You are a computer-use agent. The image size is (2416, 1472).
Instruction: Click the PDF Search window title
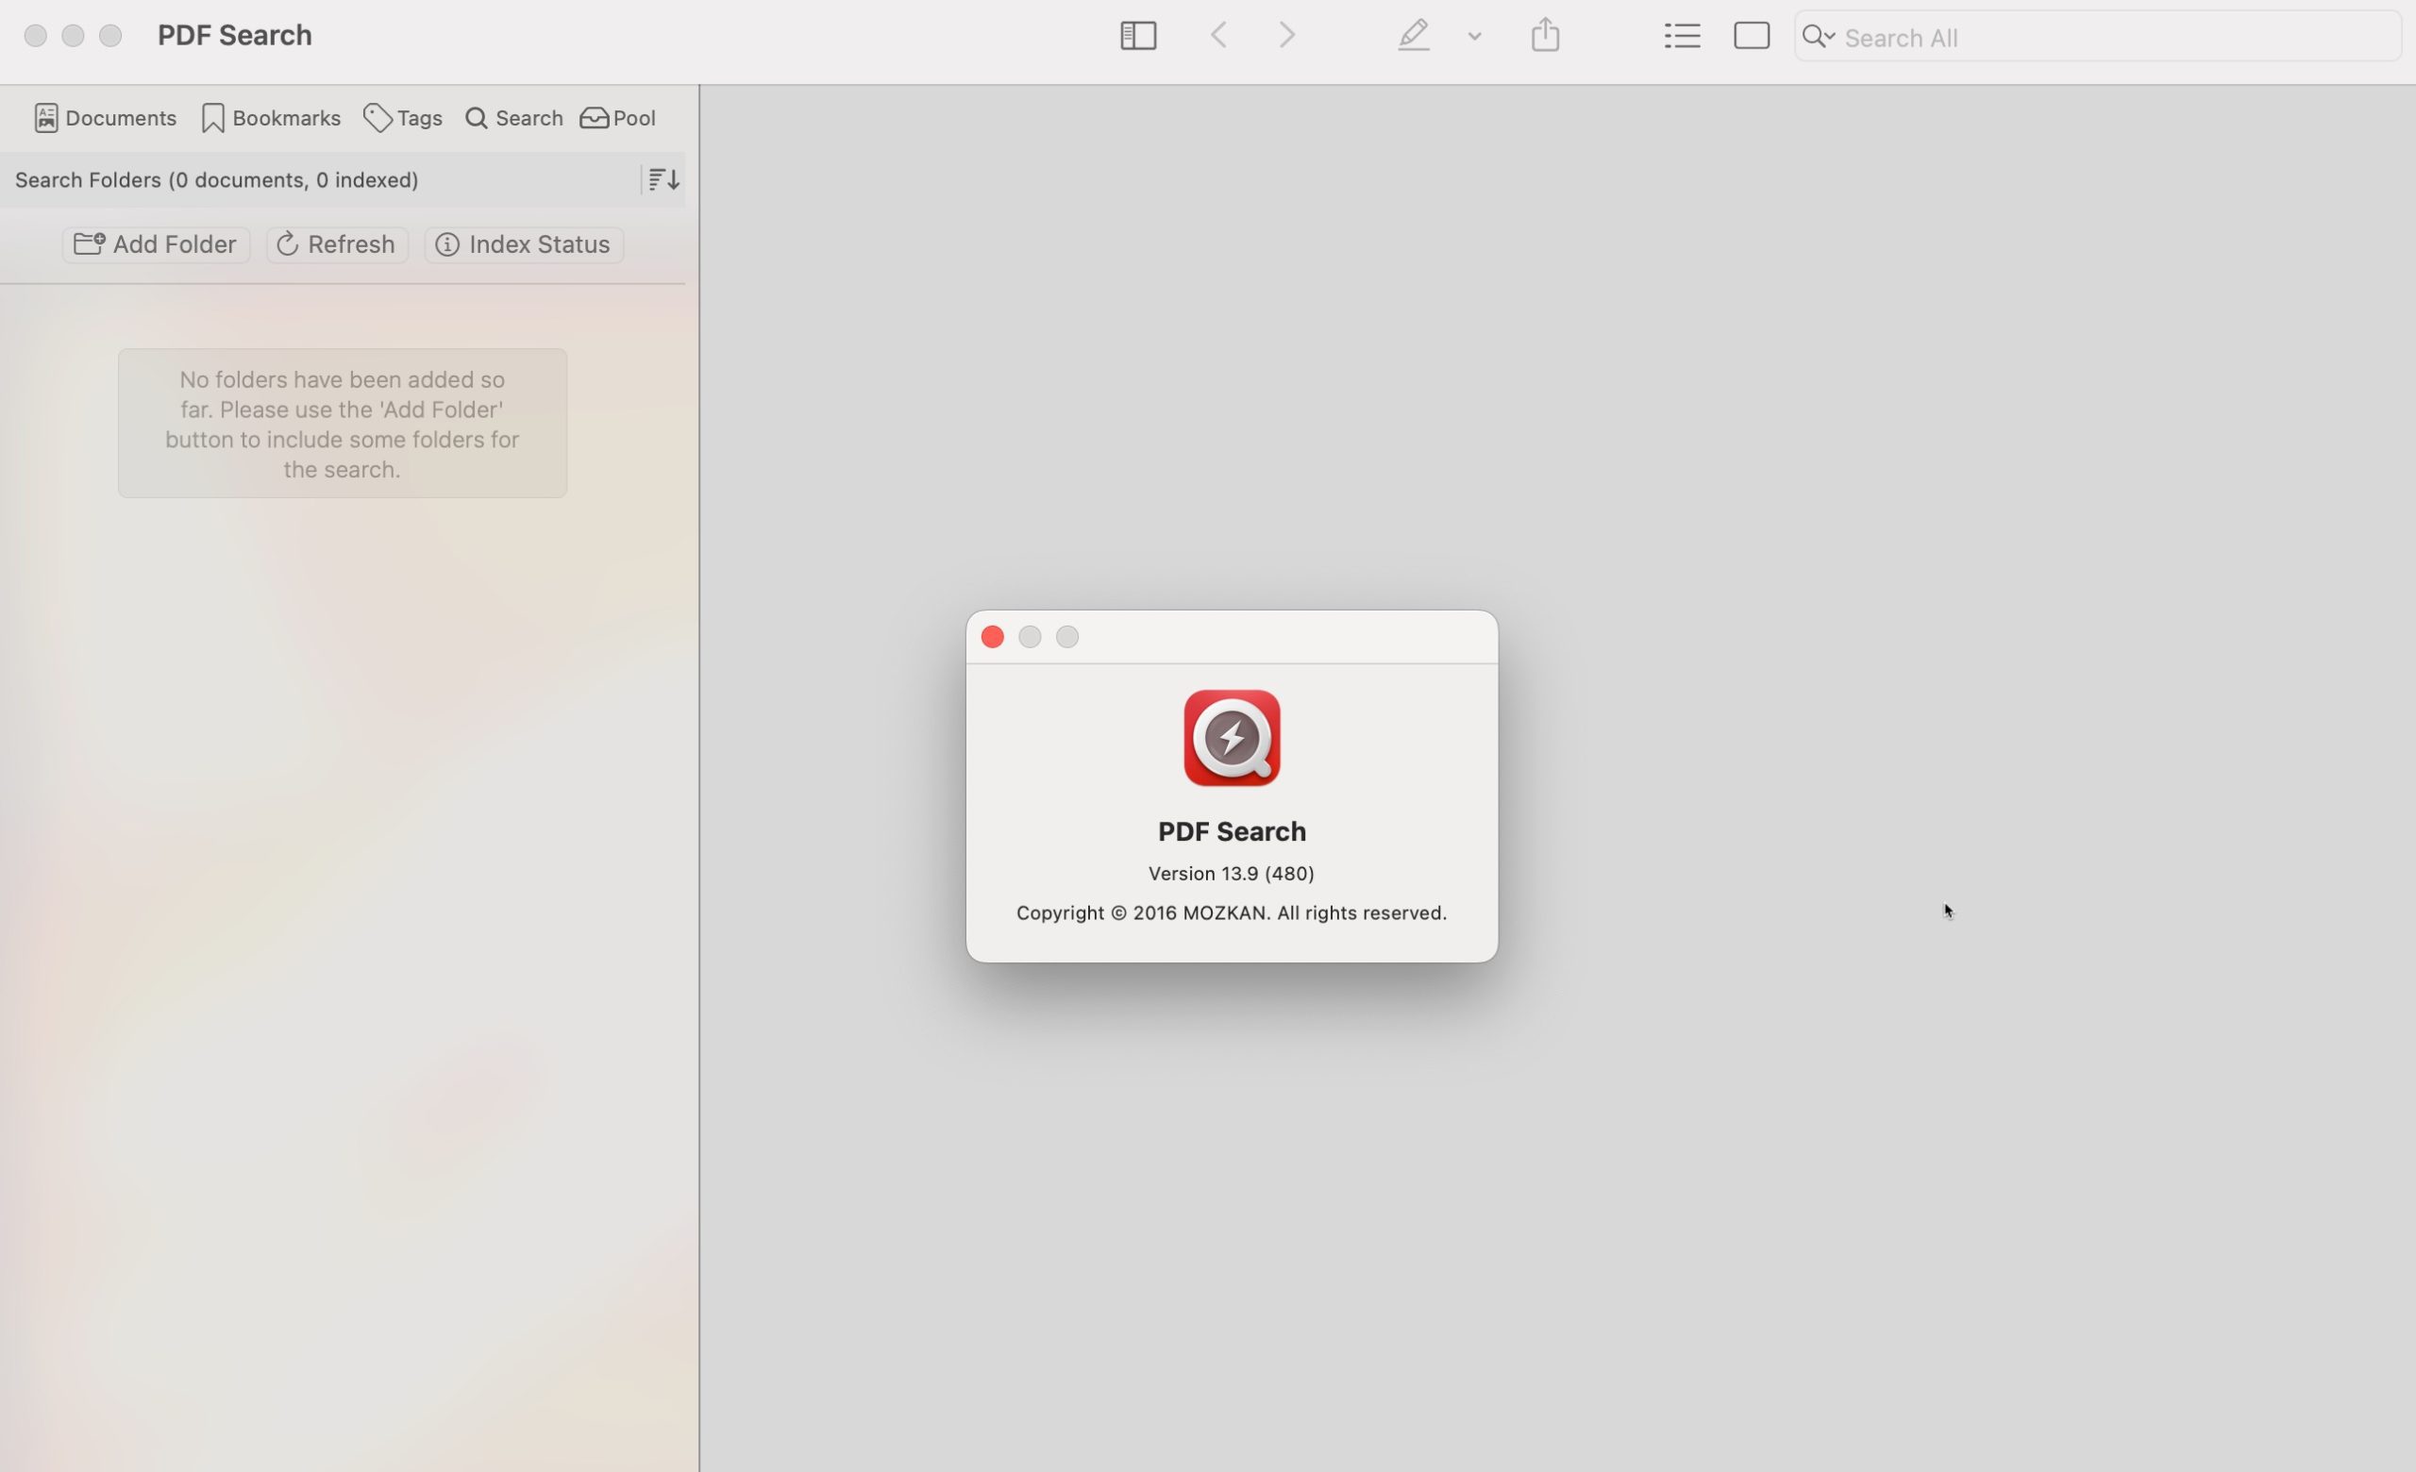pos(235,35)
